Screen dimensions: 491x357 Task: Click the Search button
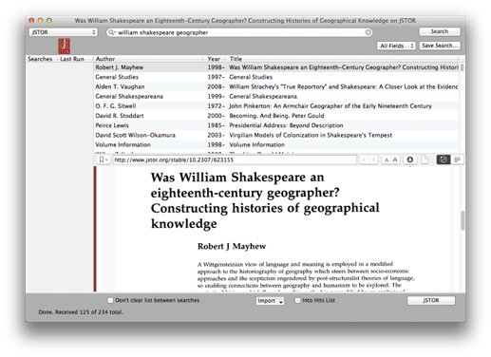[x=440, y=31]
